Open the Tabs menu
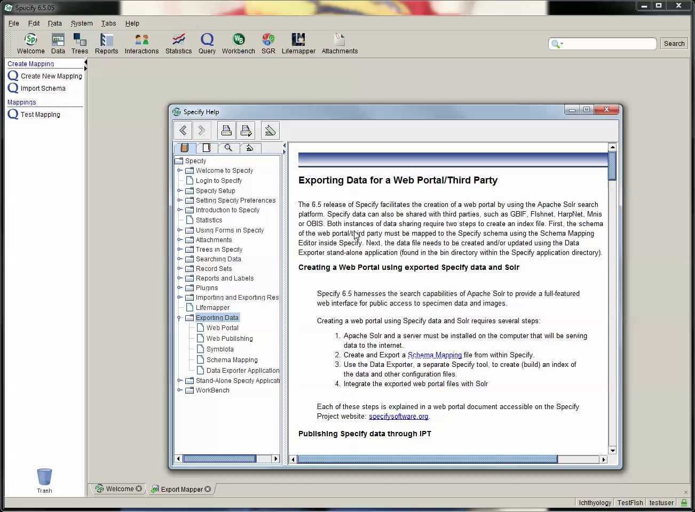 [x=108, y=23]
